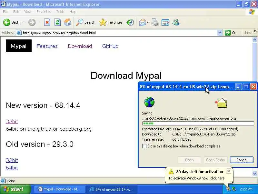
Task: Open the Tools menu
Action: point(60,12)
